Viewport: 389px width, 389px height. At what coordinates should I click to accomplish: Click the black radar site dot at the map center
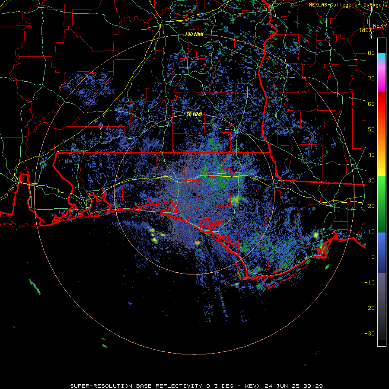[194, 194]
